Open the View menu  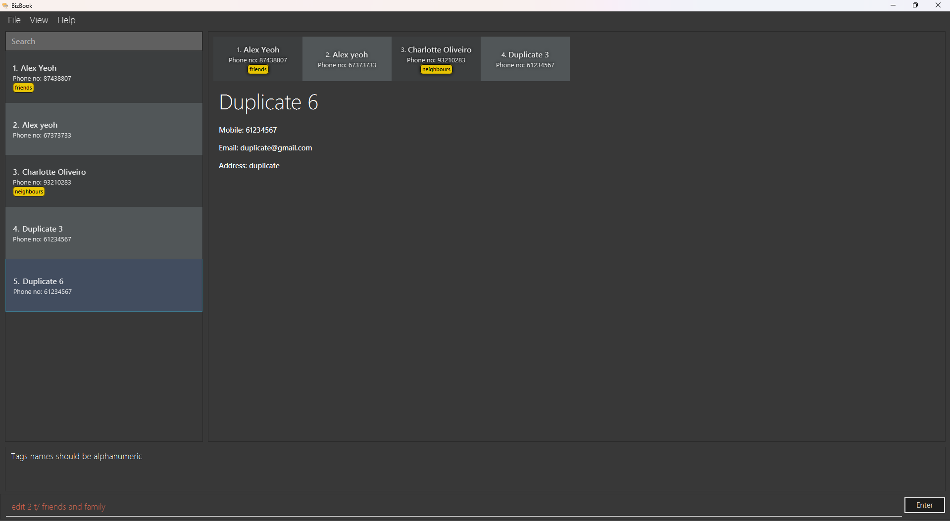pos(39,20)
